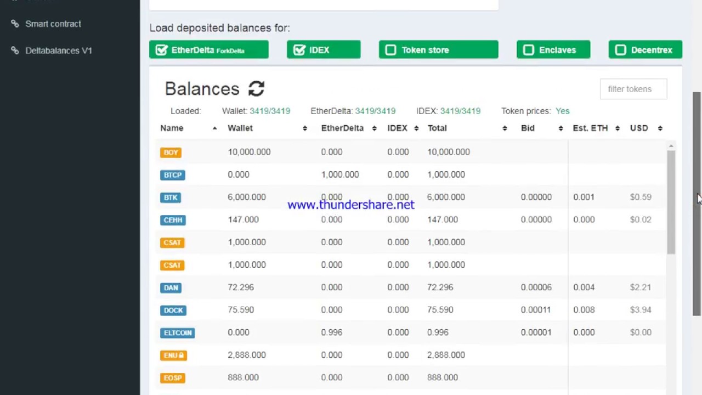Open the BOY token badge

pyautogui.click(x=171, y=153)
